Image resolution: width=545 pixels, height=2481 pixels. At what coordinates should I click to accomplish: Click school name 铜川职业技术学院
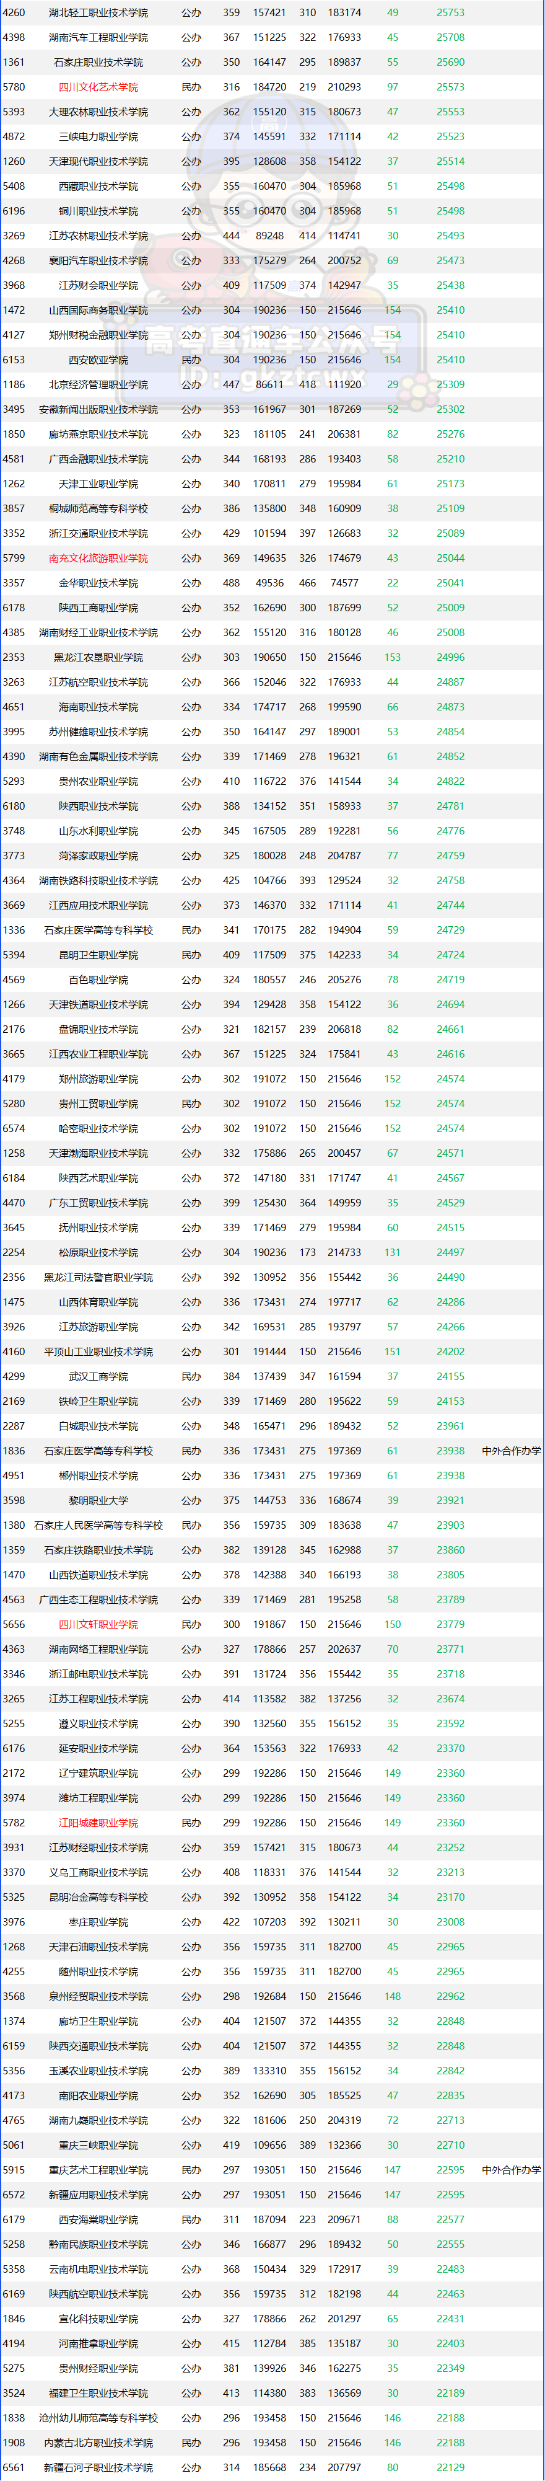click(98, 211)
